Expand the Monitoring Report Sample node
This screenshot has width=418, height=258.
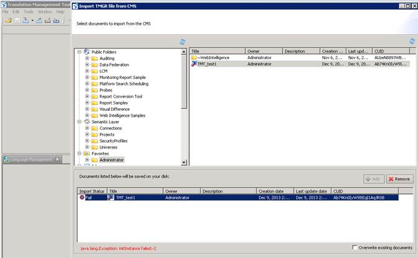87,77
